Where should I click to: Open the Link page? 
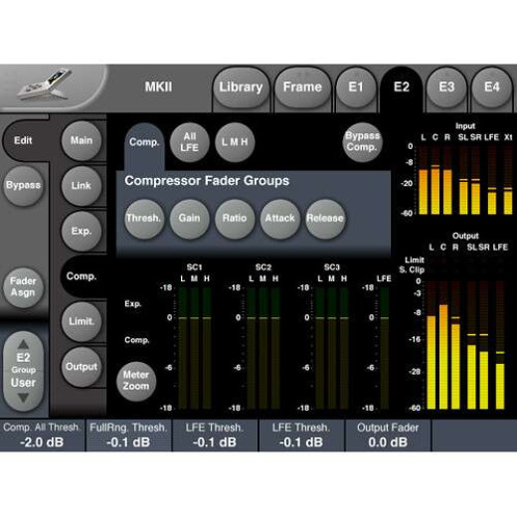[x=82, y=186]
